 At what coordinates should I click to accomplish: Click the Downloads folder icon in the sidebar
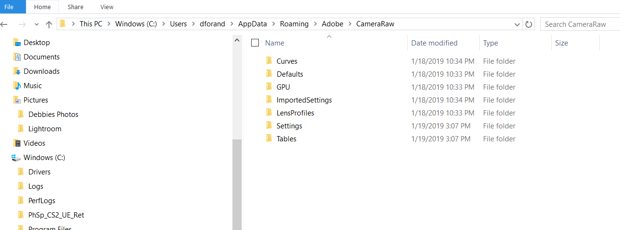[17, 71]
